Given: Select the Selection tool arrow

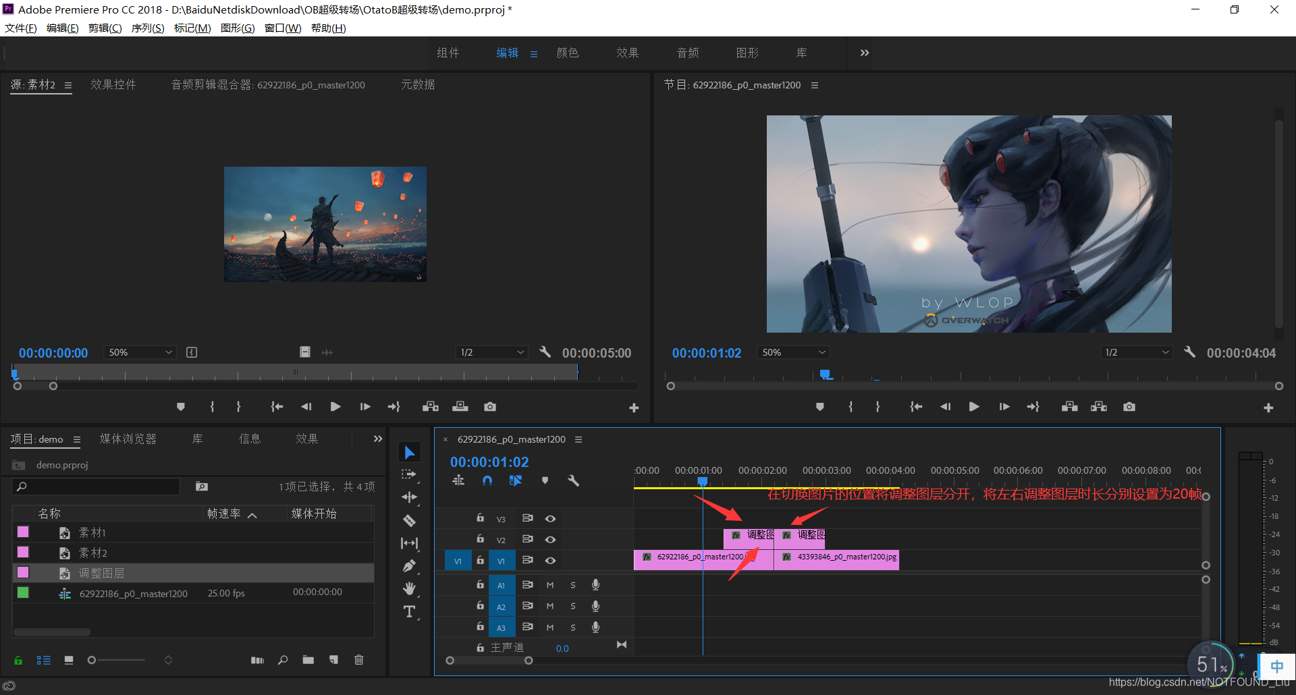Looking at the screenshot, I should pos(410,452).
